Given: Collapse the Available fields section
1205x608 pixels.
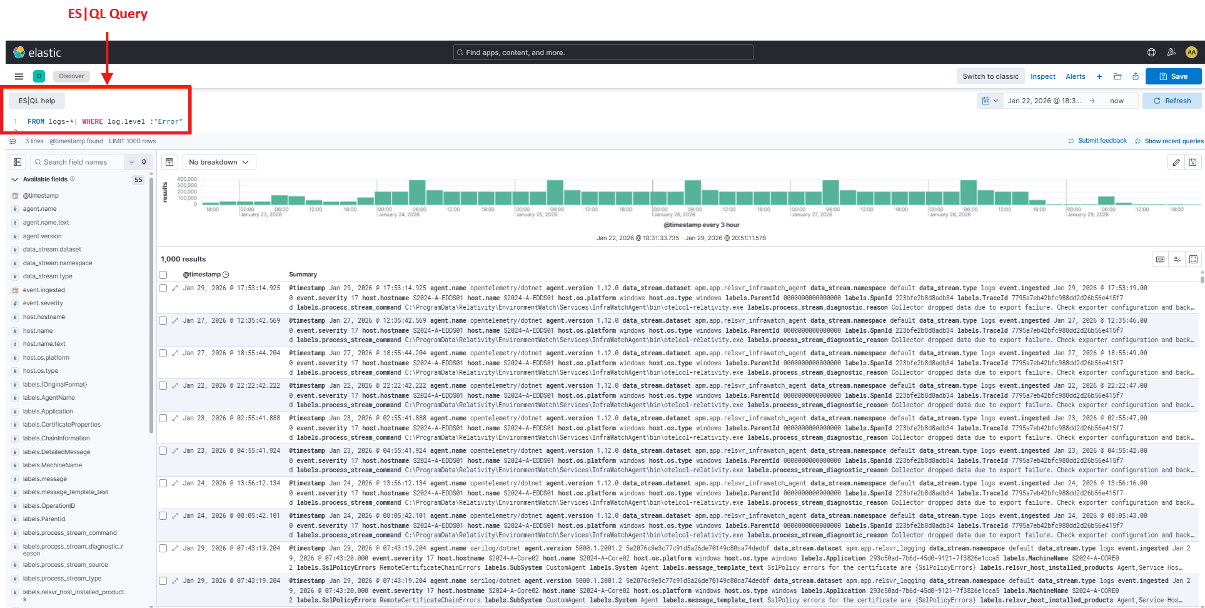Looking at the screenshot, I should 15,180.
